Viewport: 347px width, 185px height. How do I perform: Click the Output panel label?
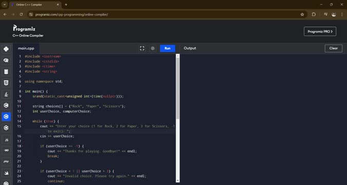(189, 48)
